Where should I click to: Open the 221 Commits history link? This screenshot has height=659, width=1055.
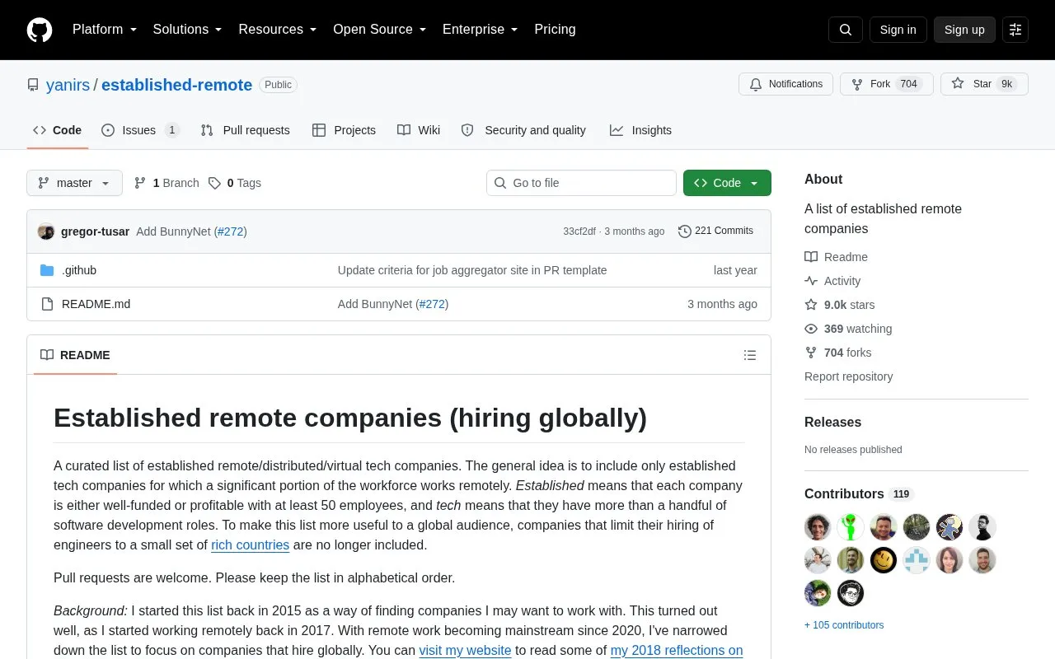pos(715,231)
